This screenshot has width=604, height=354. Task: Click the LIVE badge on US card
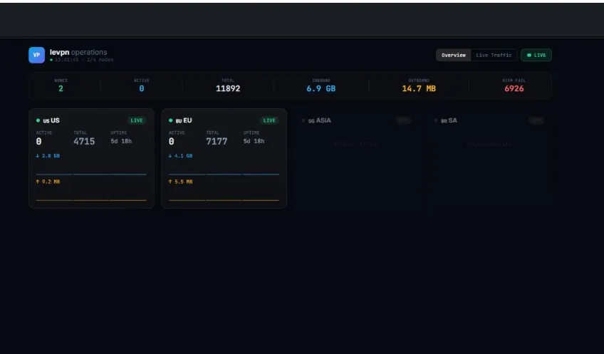pyautogui.click(x=137, y=120)
